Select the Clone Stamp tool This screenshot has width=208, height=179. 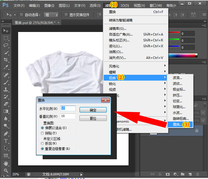pos(6,89)
